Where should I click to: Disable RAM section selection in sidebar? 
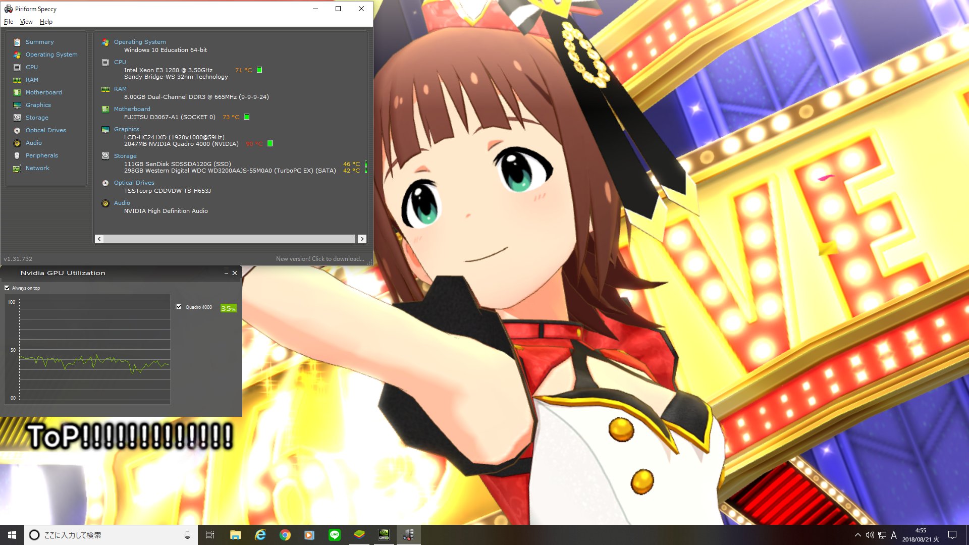click(x=32, y=79)
